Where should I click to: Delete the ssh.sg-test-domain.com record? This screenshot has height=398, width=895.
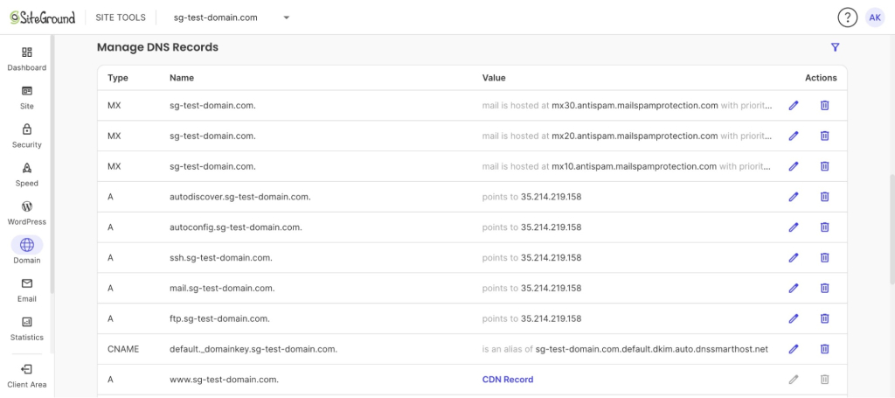click(825, 257)
